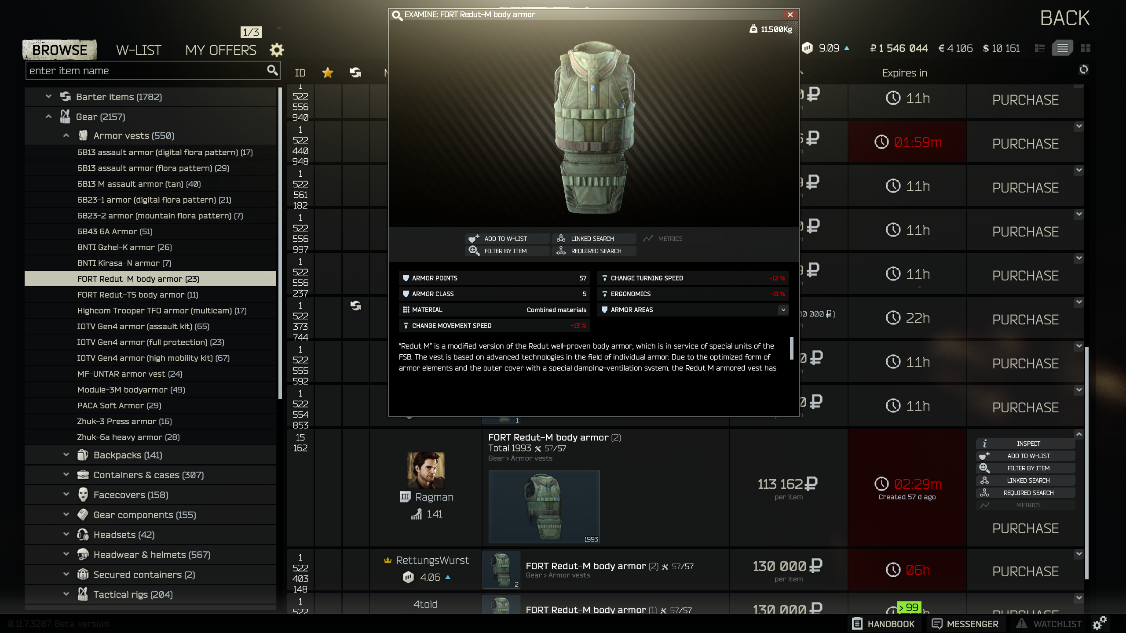Expand RettungsWurst offer row chevron
1126x633 pixels.
pos(1079,554)
